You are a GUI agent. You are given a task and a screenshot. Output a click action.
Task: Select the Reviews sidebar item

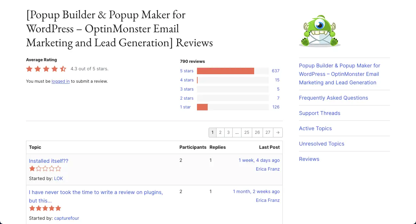point(309,159)
